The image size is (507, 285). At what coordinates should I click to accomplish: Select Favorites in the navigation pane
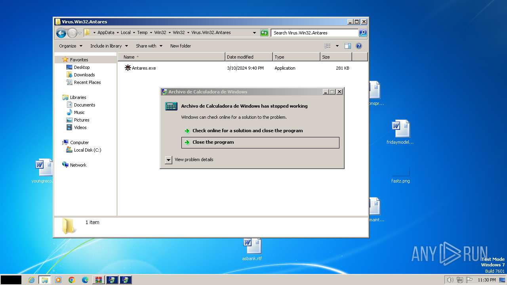pos(79,60)
